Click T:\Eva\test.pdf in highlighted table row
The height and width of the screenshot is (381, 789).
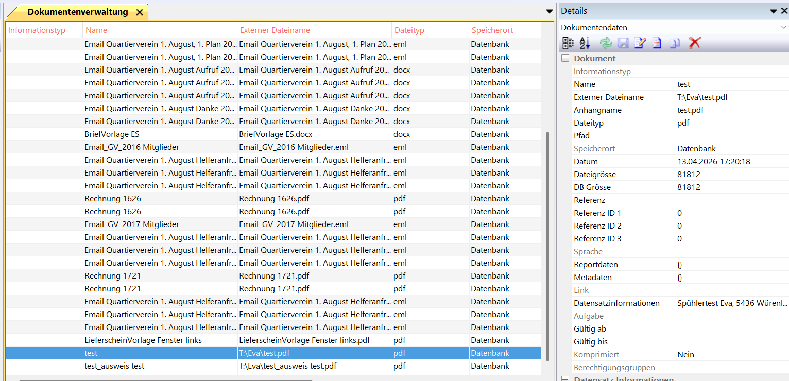315,353
